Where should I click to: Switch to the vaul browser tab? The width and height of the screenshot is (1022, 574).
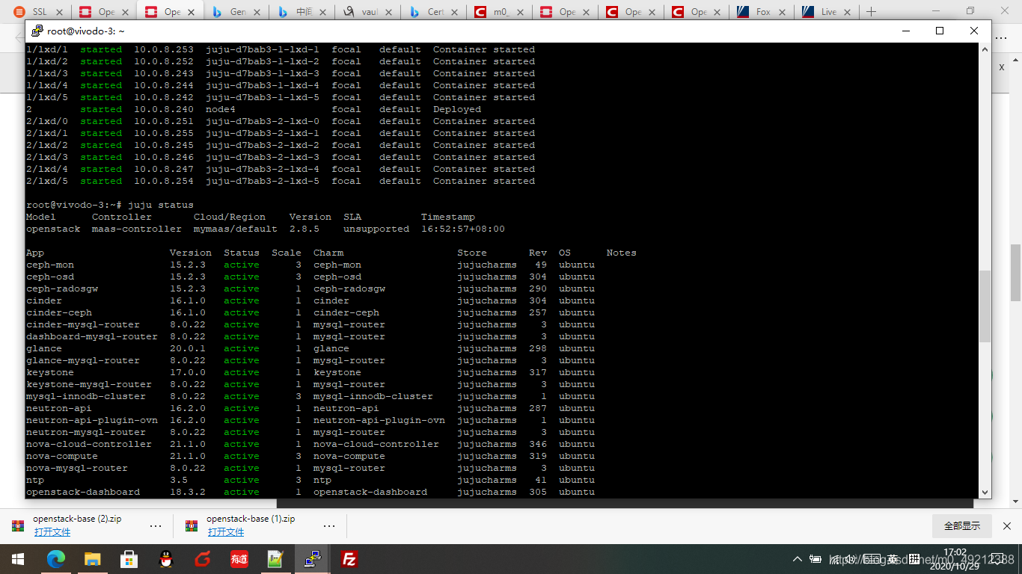pyautogui.click(x=367, y=12)
